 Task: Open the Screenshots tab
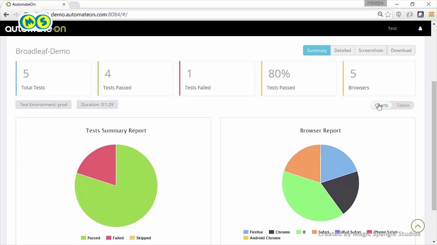(x=371, y=50)
